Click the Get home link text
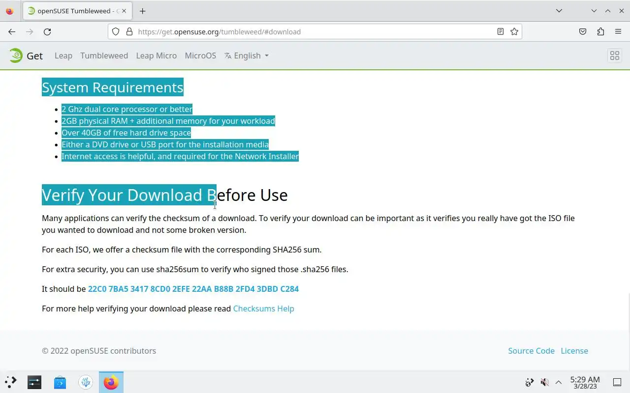This screenshot has height=393, width=630. [x=34, y=56]
